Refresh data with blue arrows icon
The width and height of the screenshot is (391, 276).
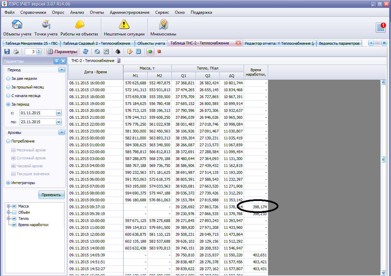(x=85, y=52)
